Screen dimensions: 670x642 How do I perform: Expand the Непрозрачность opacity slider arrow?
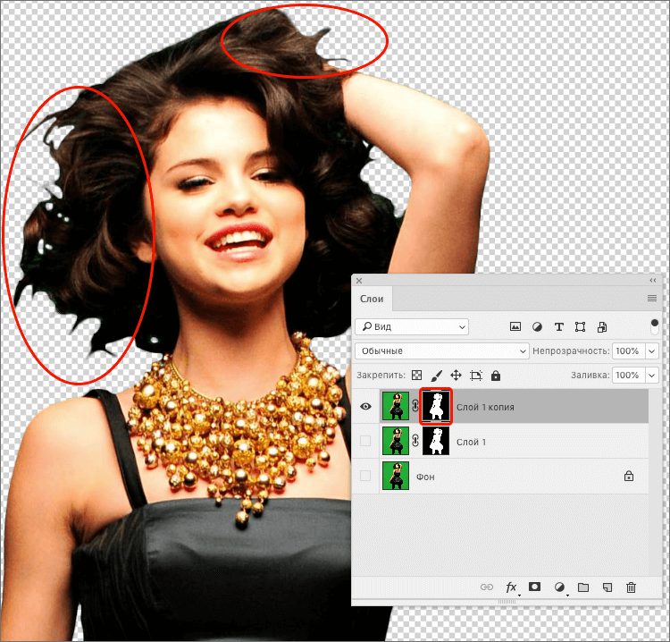coord(651,351)
